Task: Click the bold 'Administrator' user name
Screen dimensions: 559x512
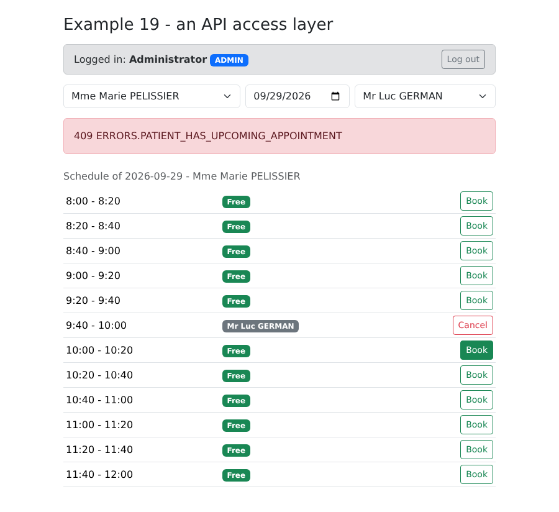Action: click(x=168, y=59)
